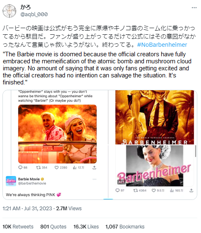Open the burning Barbie car meme image
Viewport: 201px width, 233px height.
[x=57, y=134]
